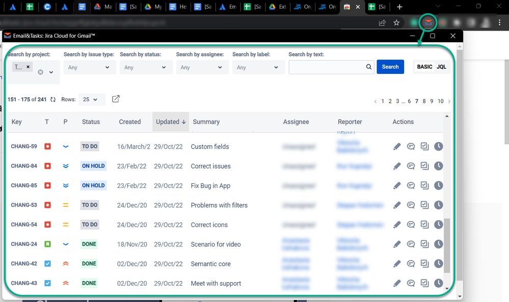The image size is (509, 302).
Task: Open results in new window icon
Action: tap(116, 99)
